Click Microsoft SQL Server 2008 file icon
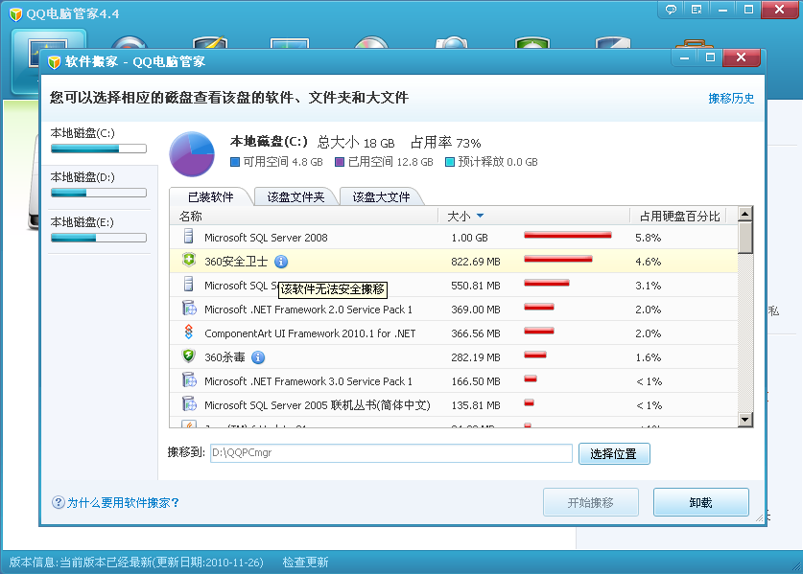803x574 pixels. pyautogui.click(x=189, y=237)
